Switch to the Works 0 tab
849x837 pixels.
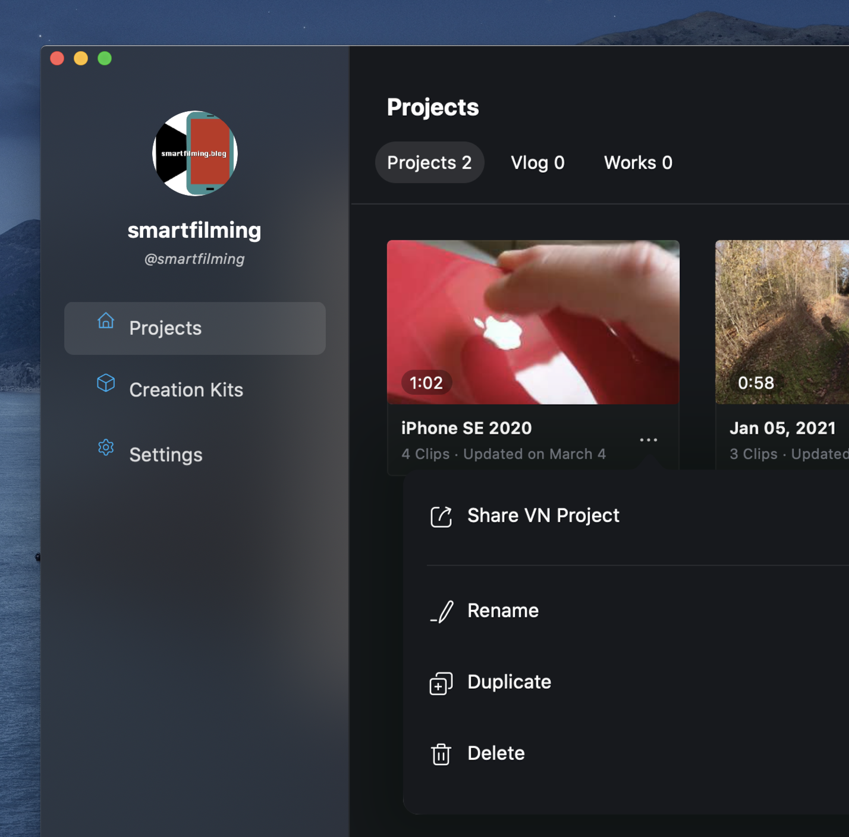[638, 163]
